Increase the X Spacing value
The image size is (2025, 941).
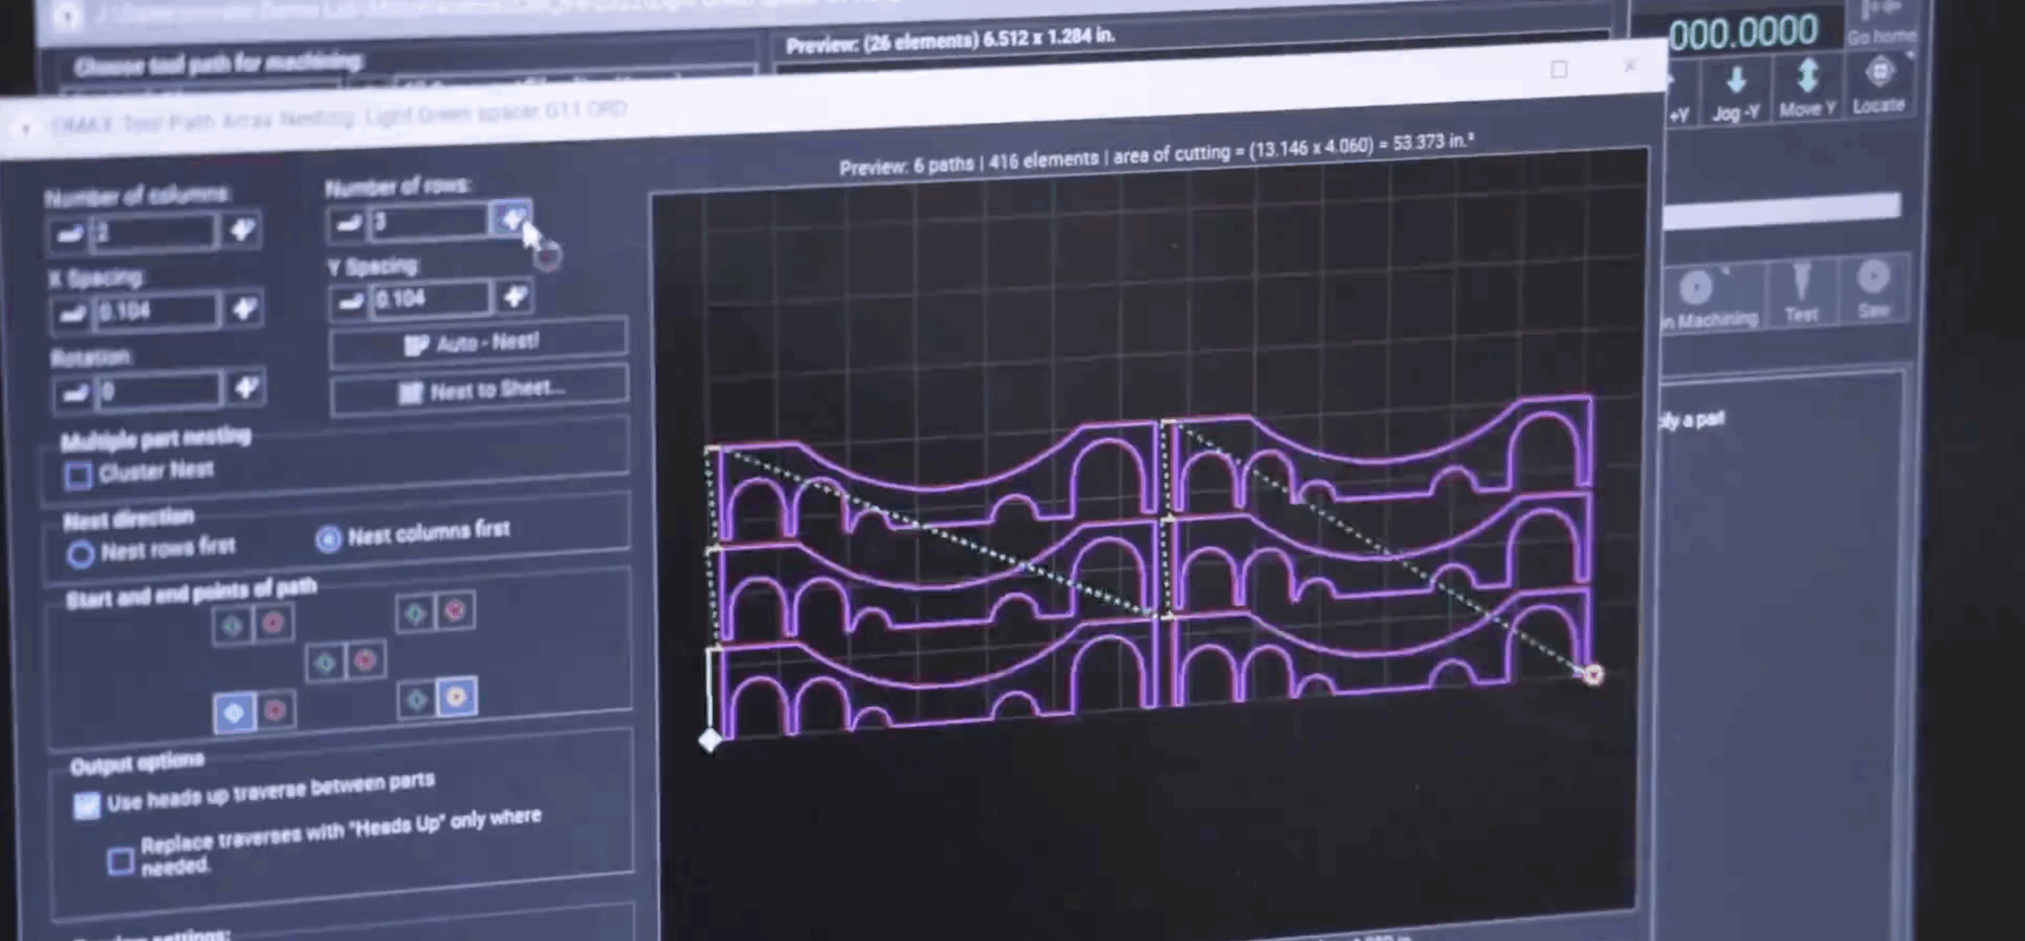coord(244,308)
